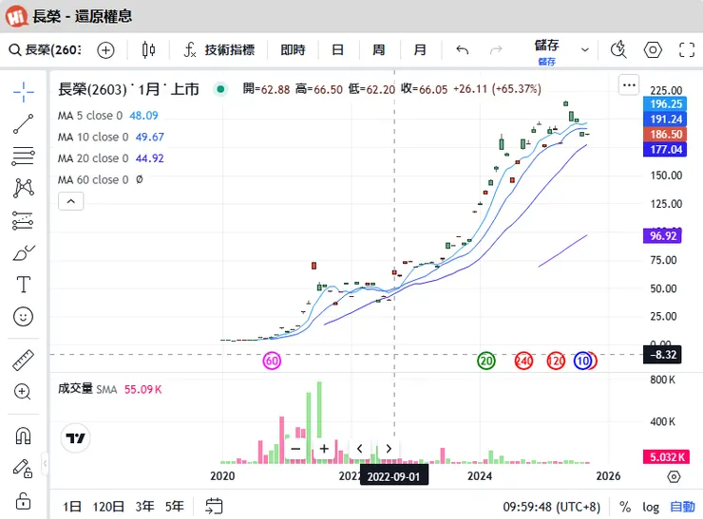Open chart settings hexagon icon

[653, 49]
